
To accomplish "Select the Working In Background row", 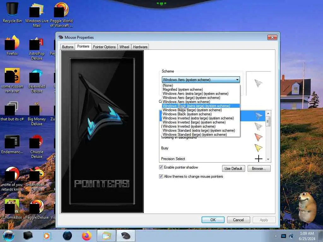I will coord(212,137).
